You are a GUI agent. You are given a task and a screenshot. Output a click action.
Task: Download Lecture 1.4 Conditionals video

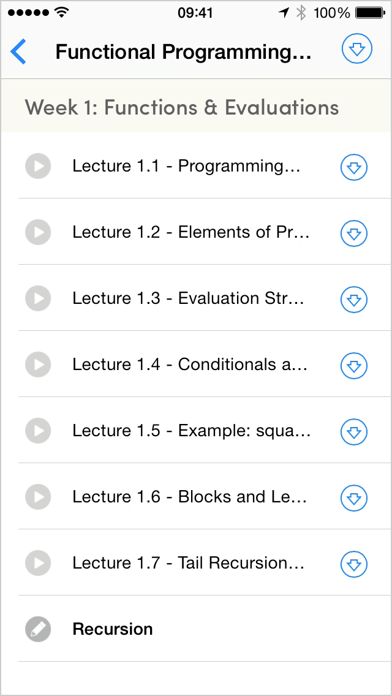(x=353, y=365)
